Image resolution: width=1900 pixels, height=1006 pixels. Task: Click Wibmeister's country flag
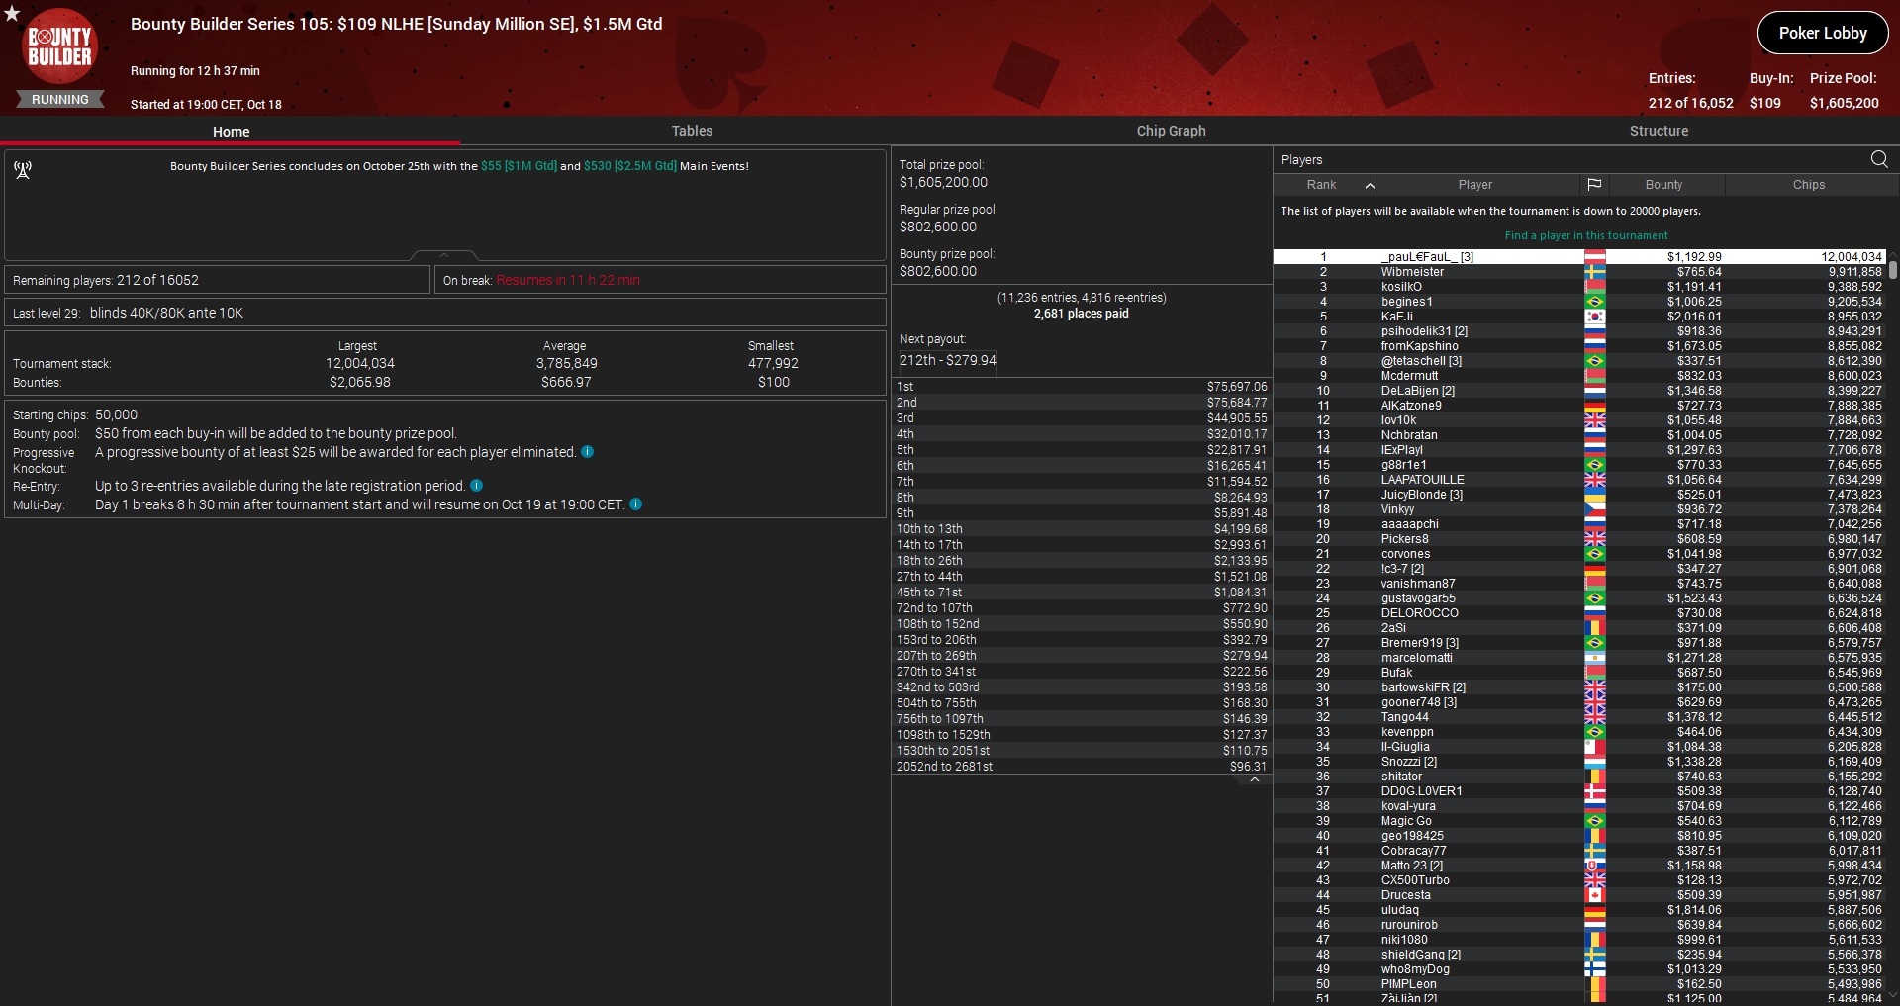tap(1594, 272)
